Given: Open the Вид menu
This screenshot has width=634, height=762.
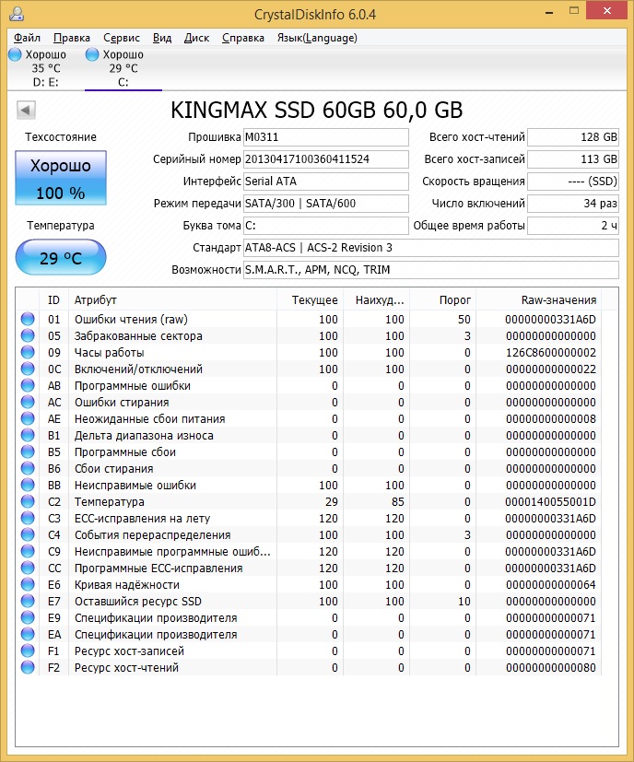Looking at the screenshot, I should click(x=162, y=38).
